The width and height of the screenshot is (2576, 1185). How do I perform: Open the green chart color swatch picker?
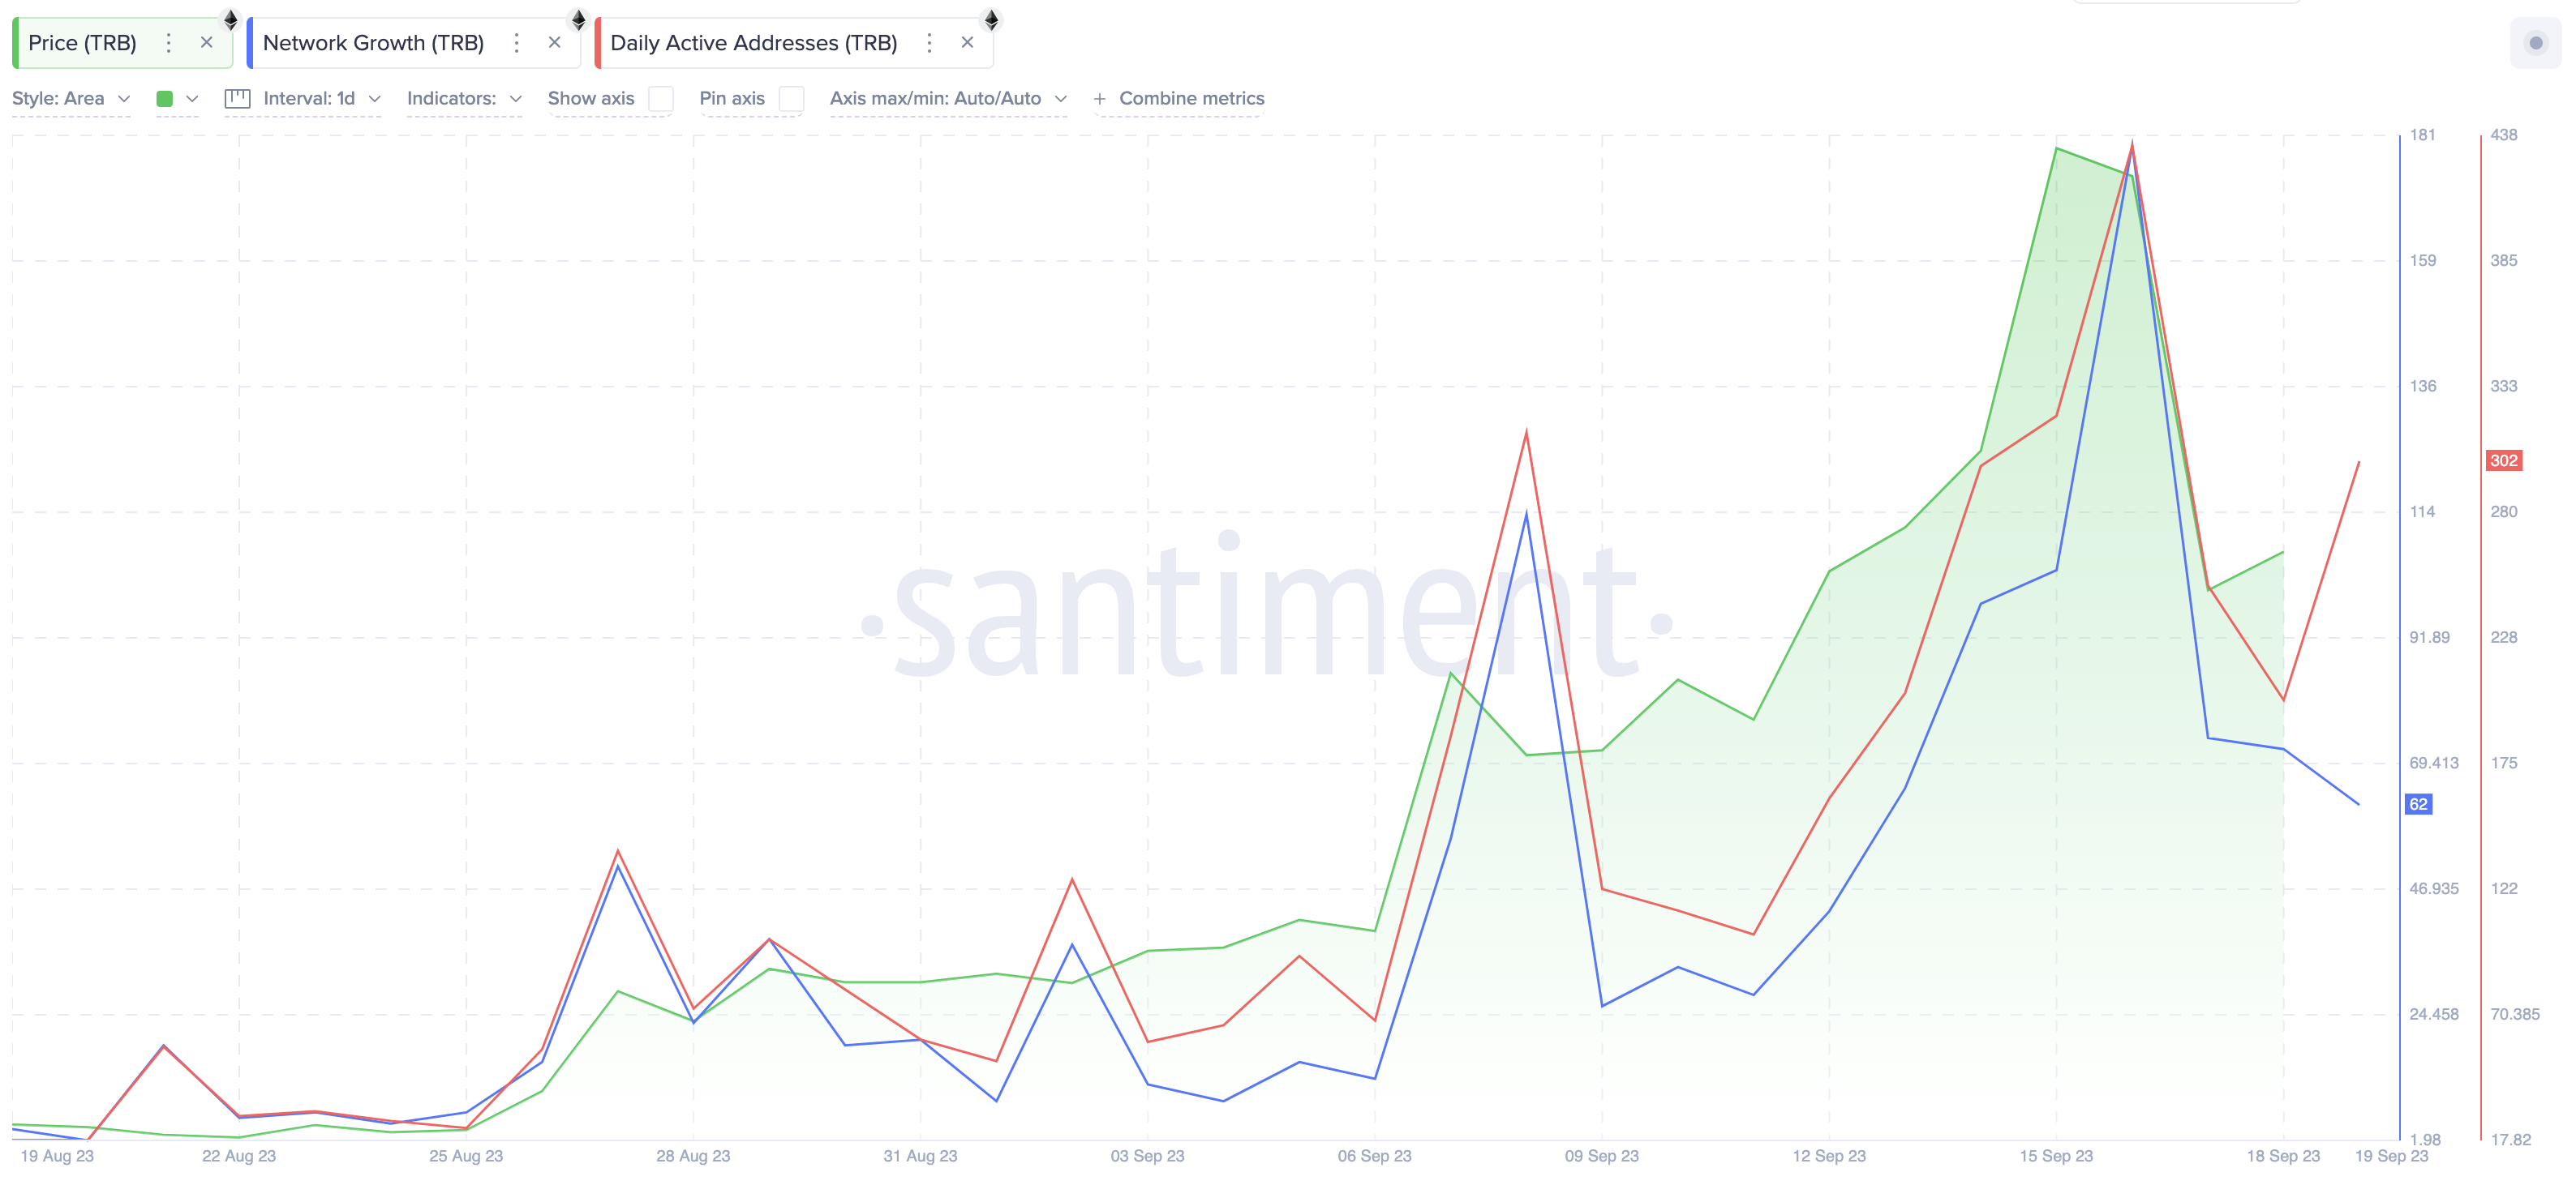coord(166,99)
